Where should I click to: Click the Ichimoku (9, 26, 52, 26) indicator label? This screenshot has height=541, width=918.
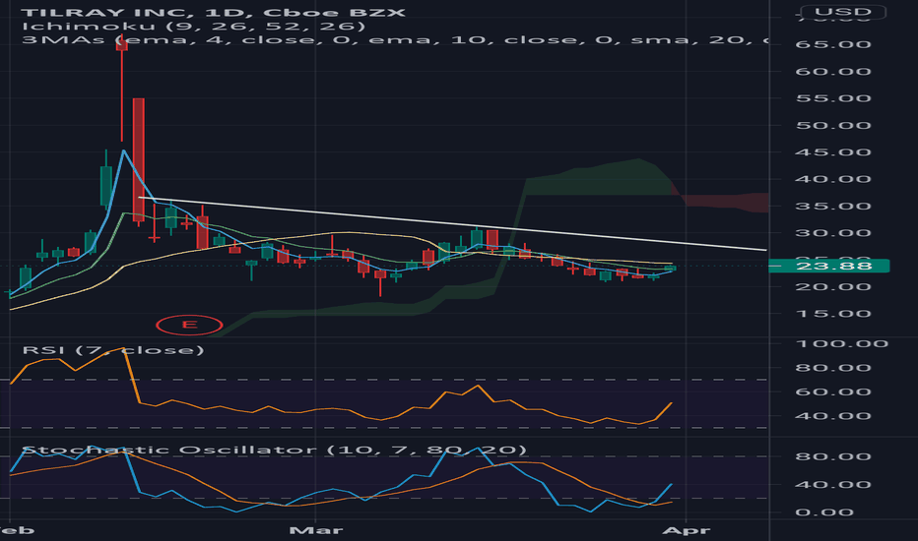(194, 27)
